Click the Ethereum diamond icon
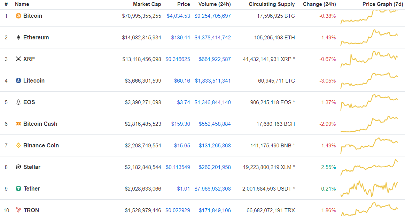 18,38
